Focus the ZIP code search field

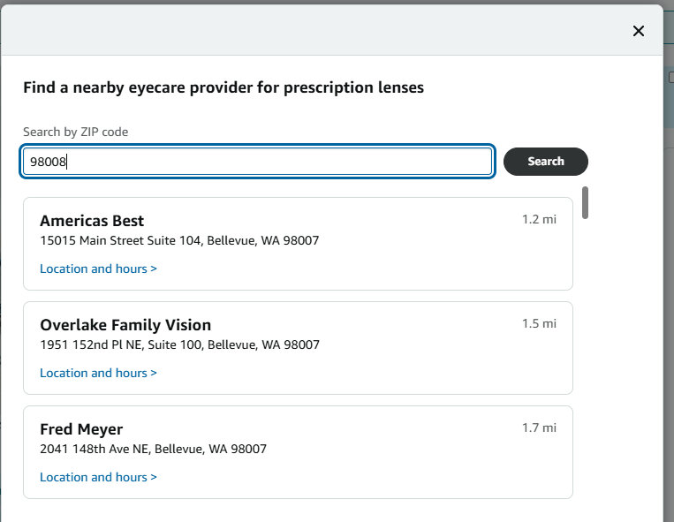click(x=257, y=162)
